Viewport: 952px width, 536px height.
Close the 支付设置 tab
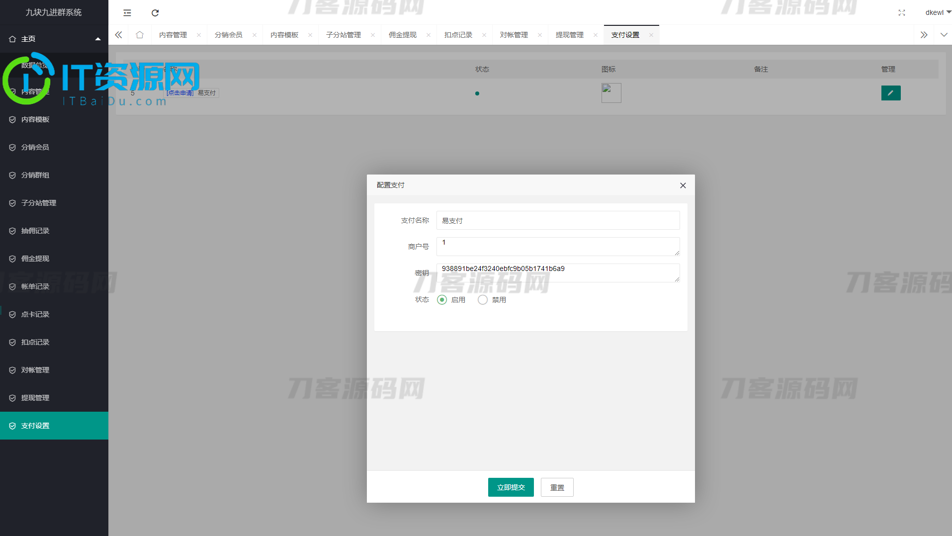tap(651, 35)
